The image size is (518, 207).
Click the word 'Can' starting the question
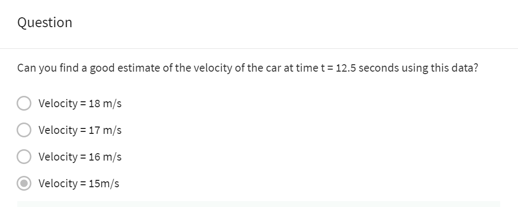pyautogui.click(x=25, y=68)
